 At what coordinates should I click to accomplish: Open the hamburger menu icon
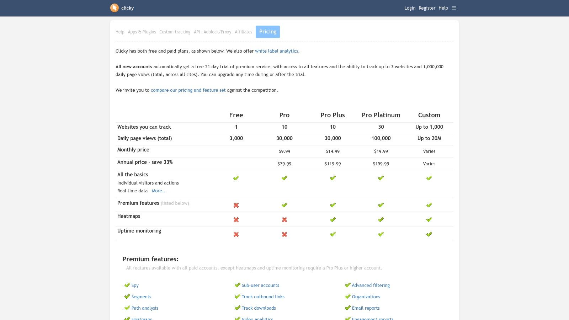[454, 8]
